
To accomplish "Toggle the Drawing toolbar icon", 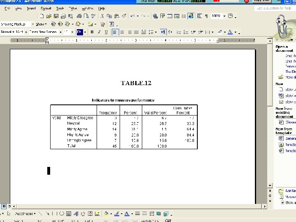I will (x=191, y=16).
